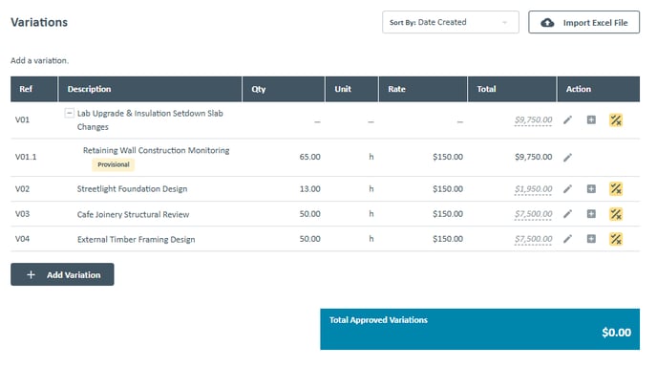Click the Import Excel File button
This screenshot has height=367, width=657.
[583, 22]
